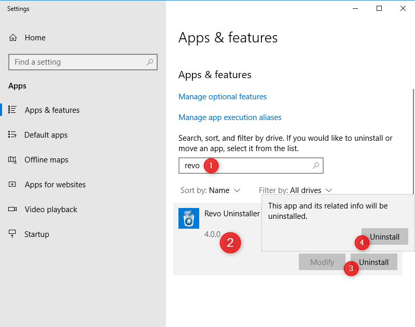Open Manage optional features link
Screen dimensions: 415x327
pyautogui.click(x=223, y=97)
